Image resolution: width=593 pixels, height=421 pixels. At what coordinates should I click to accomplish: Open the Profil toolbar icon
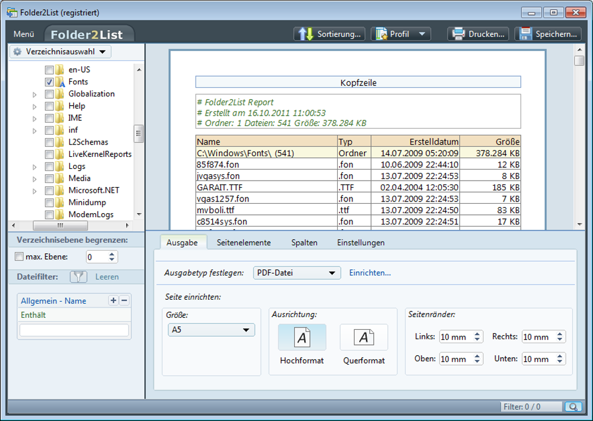coord(382,34)
